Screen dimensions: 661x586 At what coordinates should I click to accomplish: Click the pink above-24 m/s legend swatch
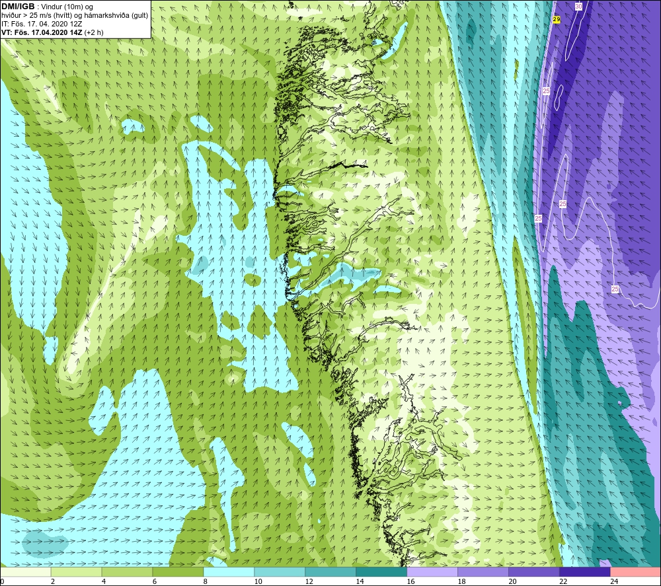[x=636, y=571]
